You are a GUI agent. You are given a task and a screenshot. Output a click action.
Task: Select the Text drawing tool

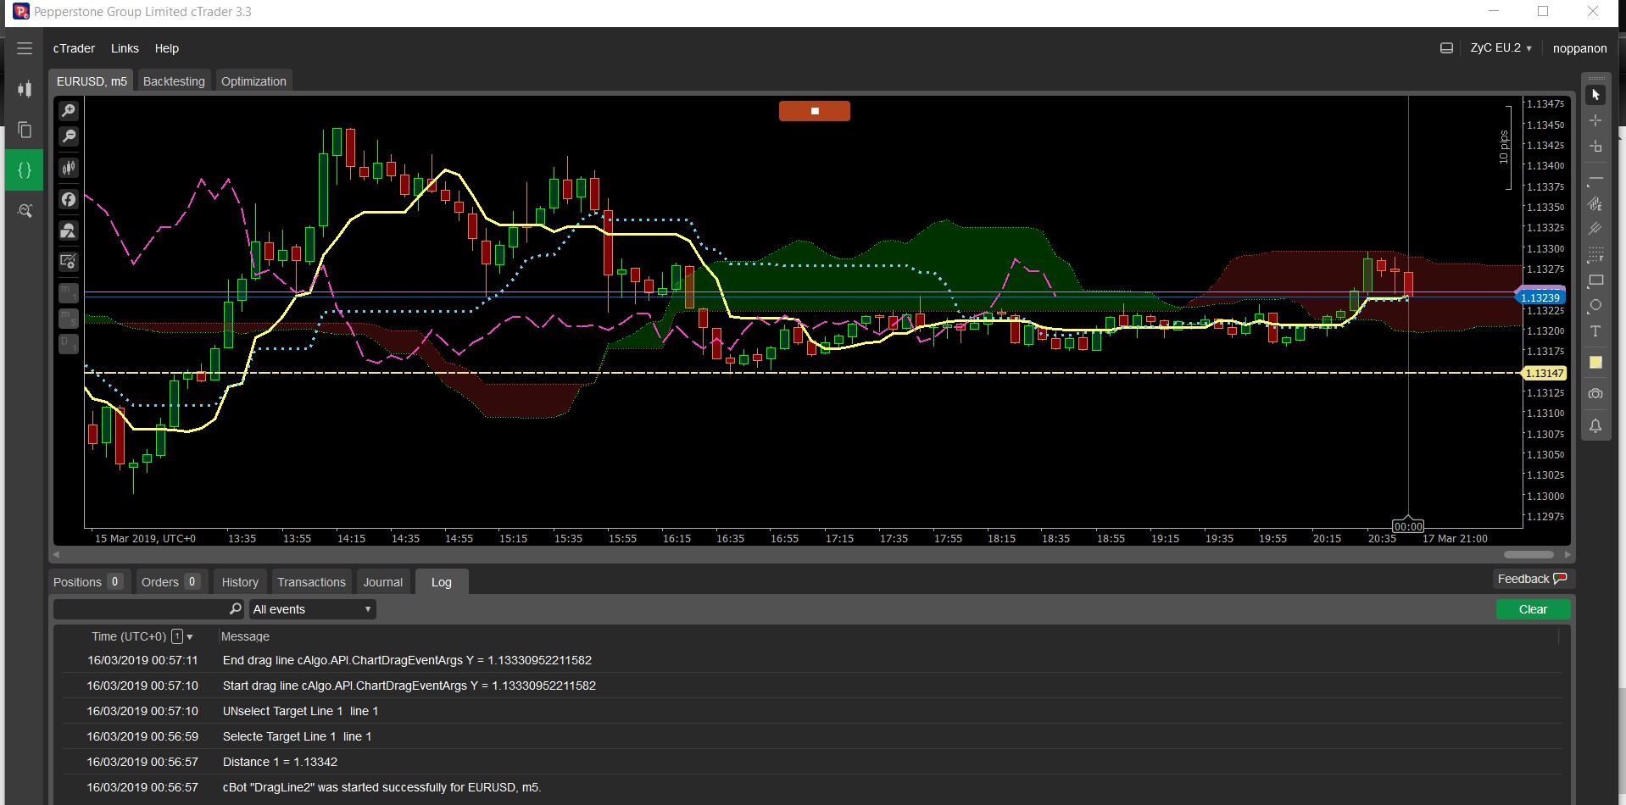1595,331
